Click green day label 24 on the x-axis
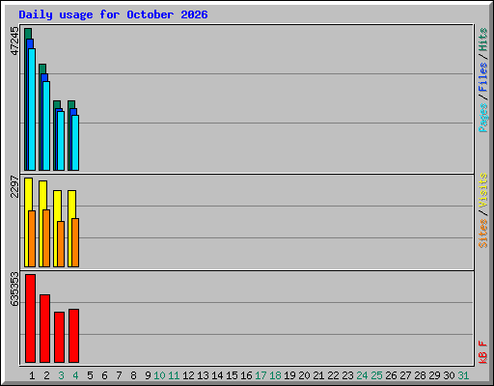Image resolution: width=494 pixels, height=386 pixels. (362, 375)
